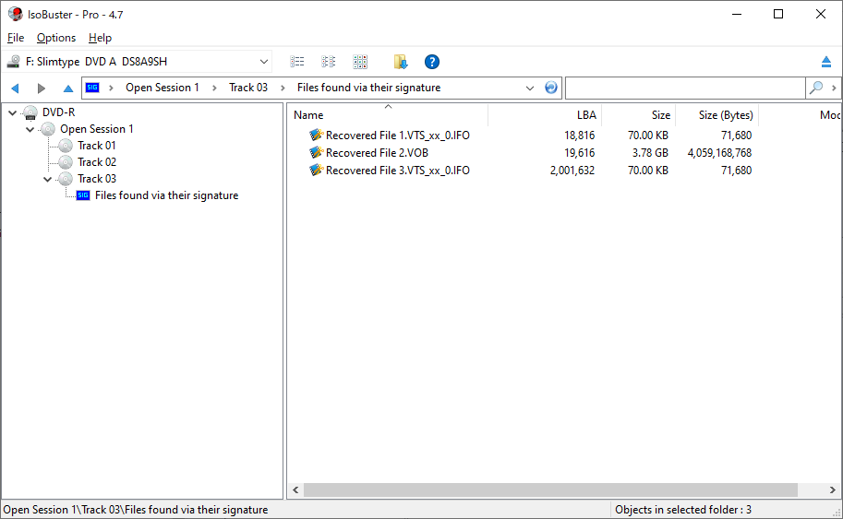Click the extract folder icon in the toolbar
The height and width of the screenshot is (519, 843).
coord(401,62)
